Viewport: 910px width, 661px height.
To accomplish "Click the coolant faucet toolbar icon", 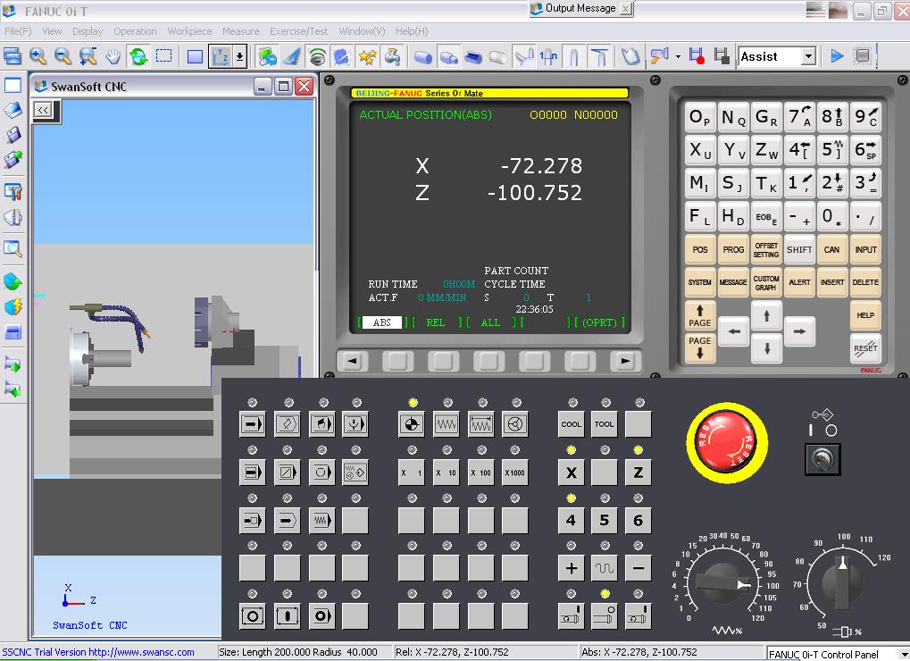I will 393,56.
